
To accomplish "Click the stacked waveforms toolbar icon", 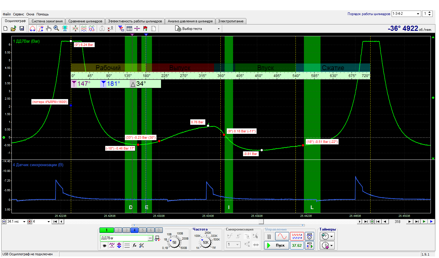I will pos(84,28).
